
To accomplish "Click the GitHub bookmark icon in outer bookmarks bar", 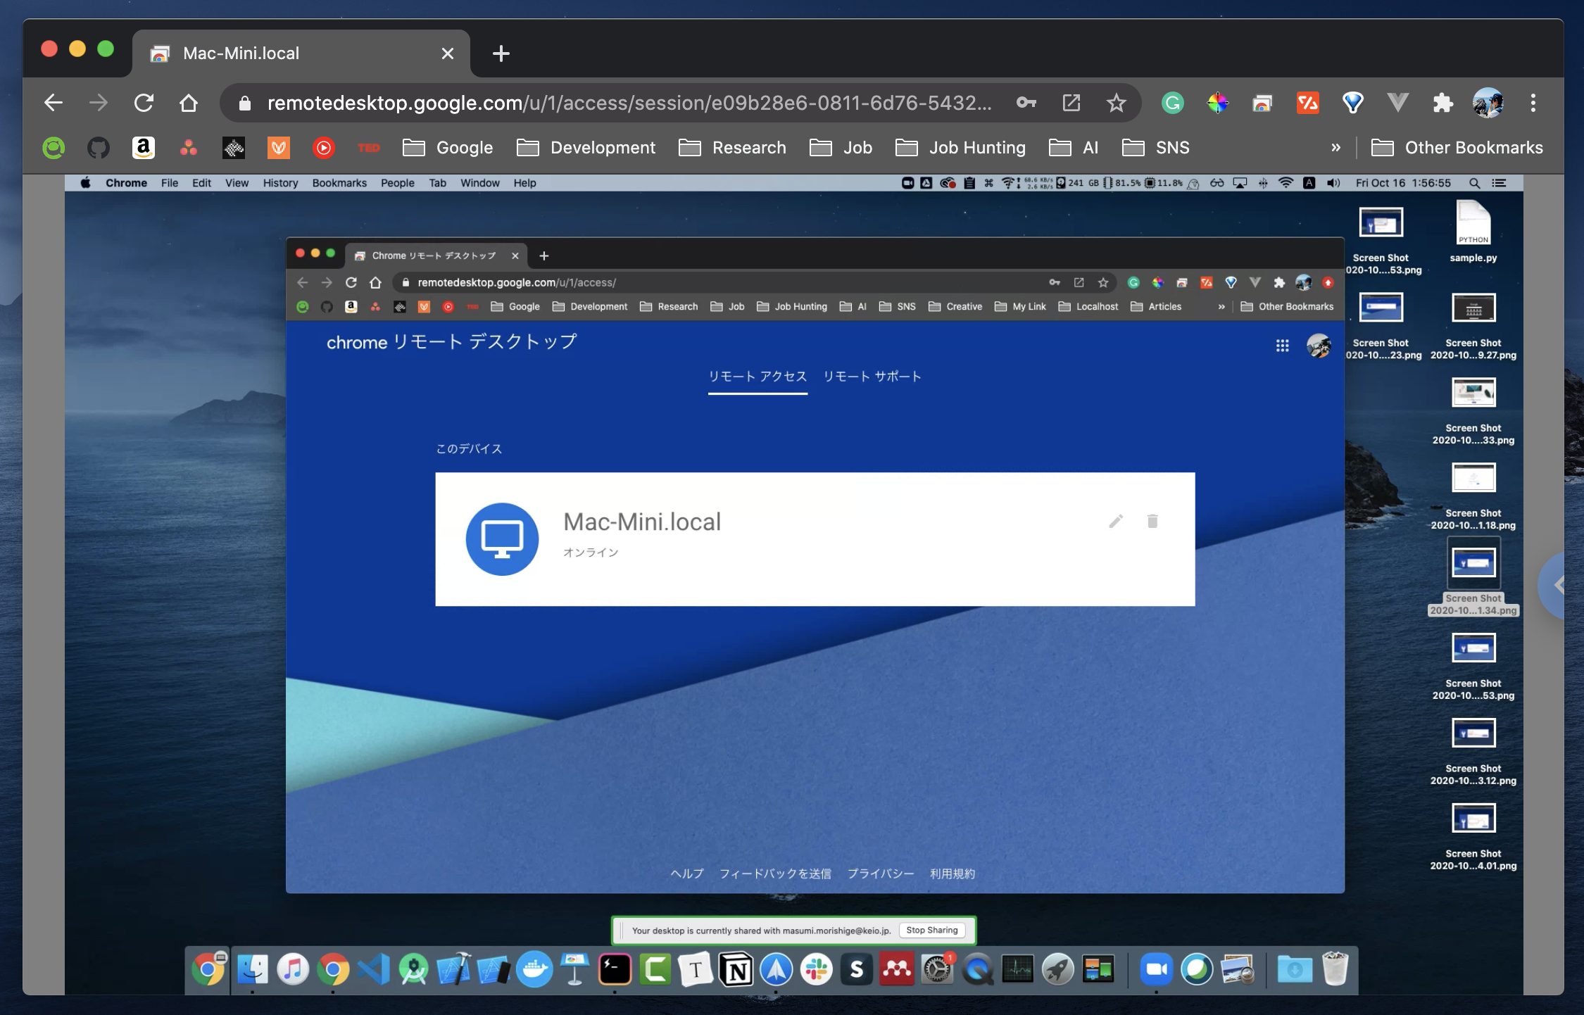I will click(x=98, y=148).
